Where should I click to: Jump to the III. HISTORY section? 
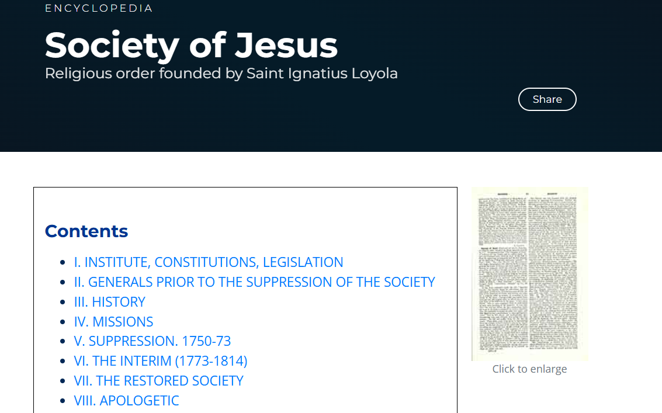coord(110,302)
